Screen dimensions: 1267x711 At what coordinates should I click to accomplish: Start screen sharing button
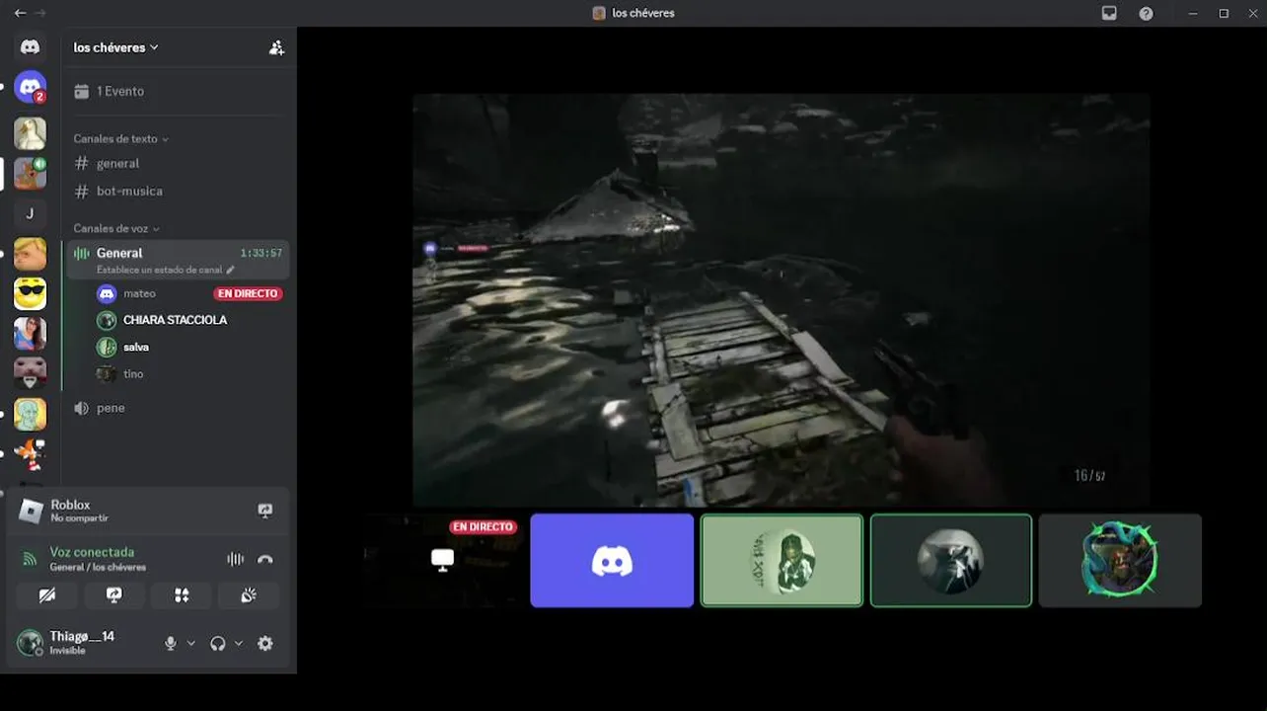coord(114,595)
